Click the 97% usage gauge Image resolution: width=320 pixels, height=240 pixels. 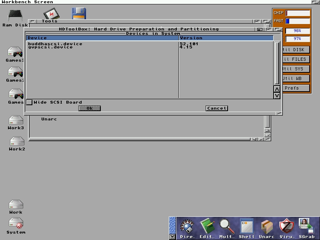tap(298, 38)
